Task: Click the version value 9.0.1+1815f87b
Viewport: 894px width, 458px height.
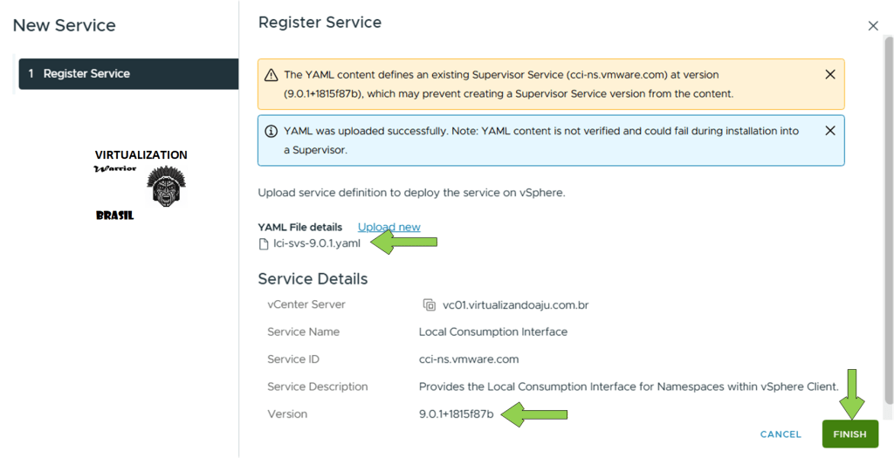Action: (x=456, y=414)
